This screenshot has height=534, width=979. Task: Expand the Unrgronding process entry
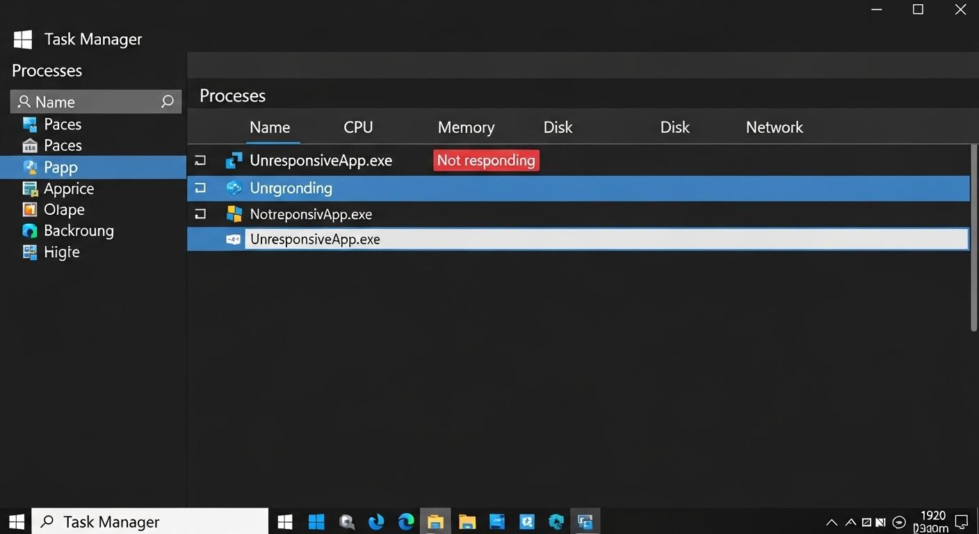click(200, 188)
